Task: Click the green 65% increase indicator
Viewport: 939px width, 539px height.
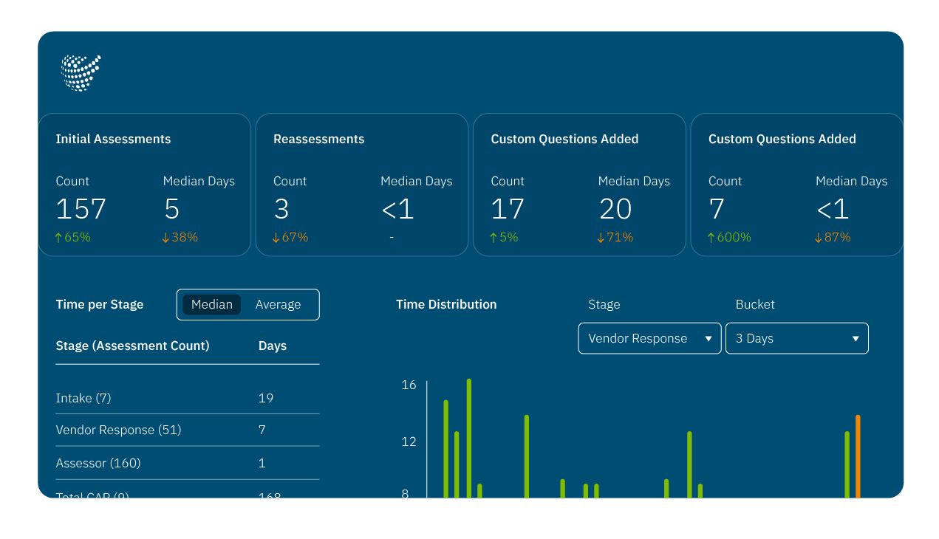Action: click(x=72, y=237)
